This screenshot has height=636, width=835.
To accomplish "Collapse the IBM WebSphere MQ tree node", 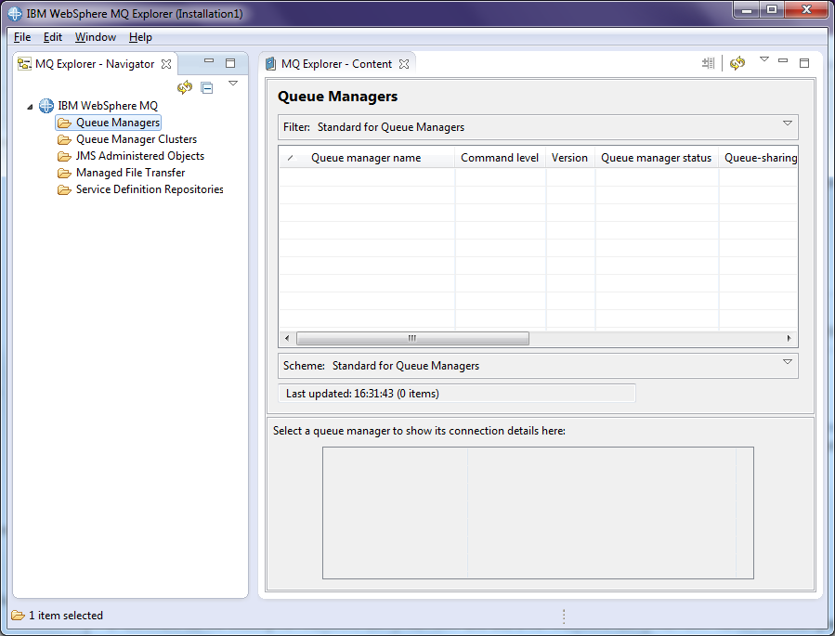I will tap(31, 107).
